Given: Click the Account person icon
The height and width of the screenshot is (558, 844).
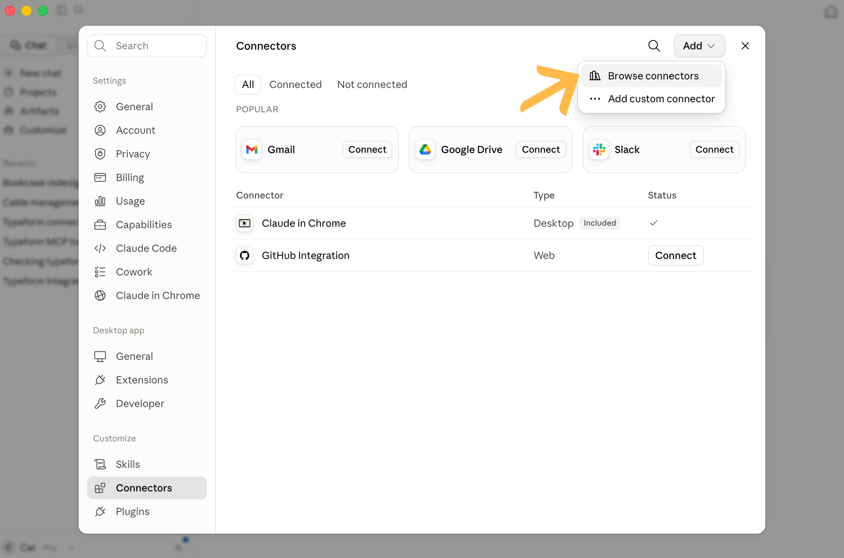Looking at the screenshot, I should pyautogui.click(x=100, y=130).
